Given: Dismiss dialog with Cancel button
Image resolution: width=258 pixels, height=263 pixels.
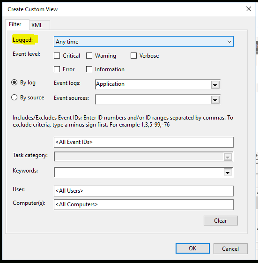Looking at the screenshot, I should coord(230,248).
